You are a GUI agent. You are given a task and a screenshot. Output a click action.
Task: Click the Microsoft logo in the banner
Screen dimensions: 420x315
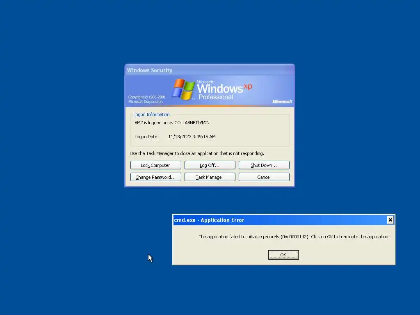tap(282, 102)
